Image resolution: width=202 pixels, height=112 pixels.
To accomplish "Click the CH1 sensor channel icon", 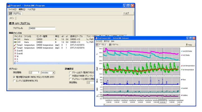I will pyautogui.click(x=15, y=39).
